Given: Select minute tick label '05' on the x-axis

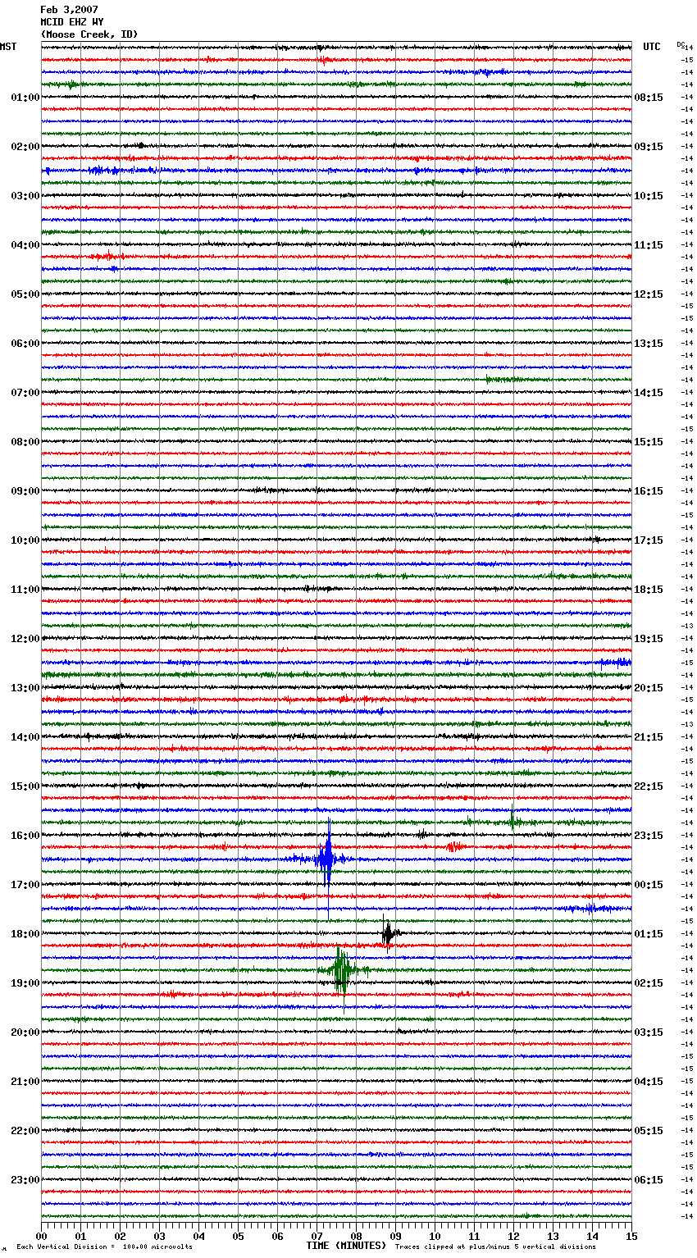Looking at the screenshot, I should pos(238,1236).
